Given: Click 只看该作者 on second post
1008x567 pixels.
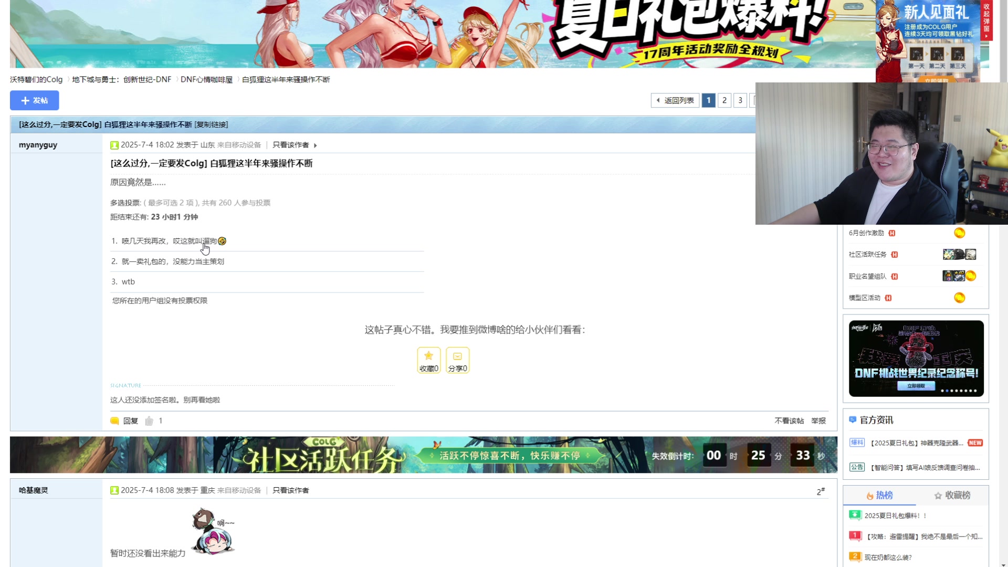Looking at the screenshot, I should pyautogui.click(x=290, y=490).
